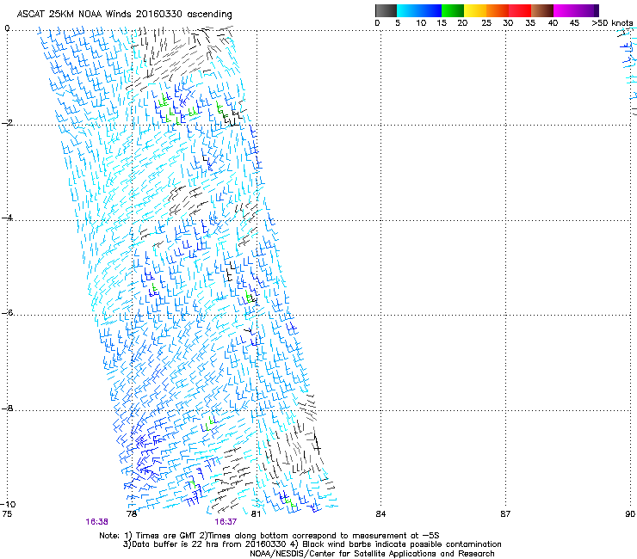637x559 pixels.
Task: Pick the green 15-20 knots legend segment
Action: click(x=453, y=10)
